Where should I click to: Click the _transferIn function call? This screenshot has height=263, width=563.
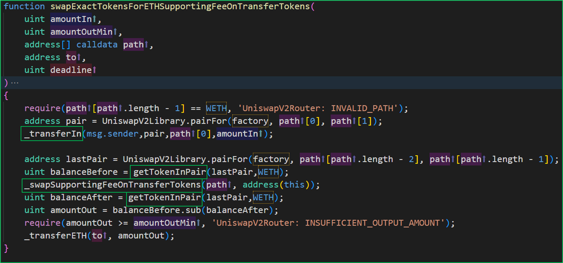(53, 134)
